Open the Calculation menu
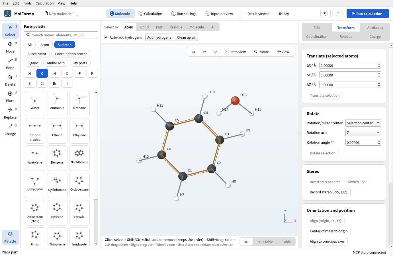393x256 pixels. (44, 3)
